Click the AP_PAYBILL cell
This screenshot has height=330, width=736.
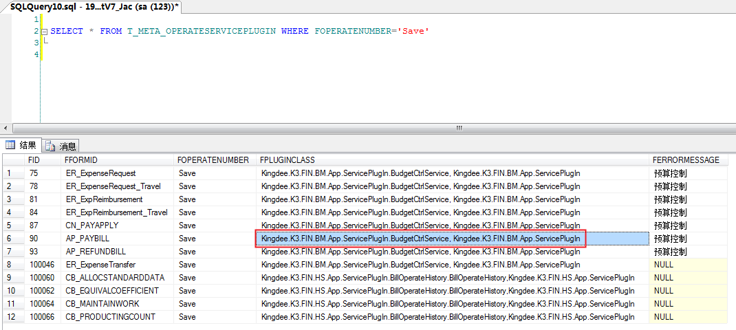(x=118, y=239)
